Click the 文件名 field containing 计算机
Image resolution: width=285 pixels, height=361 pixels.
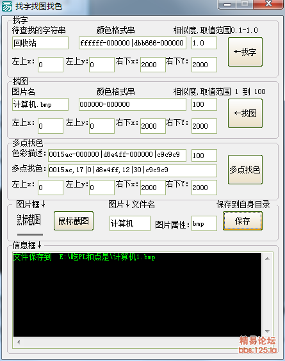click(130, 223)
